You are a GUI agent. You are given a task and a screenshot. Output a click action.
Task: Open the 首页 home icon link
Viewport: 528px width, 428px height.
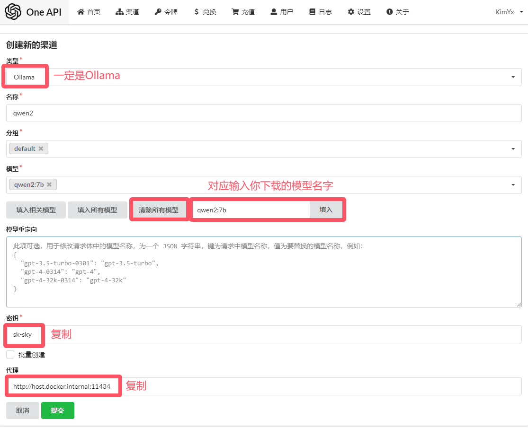pyautogui.click(x=81, y=12)
